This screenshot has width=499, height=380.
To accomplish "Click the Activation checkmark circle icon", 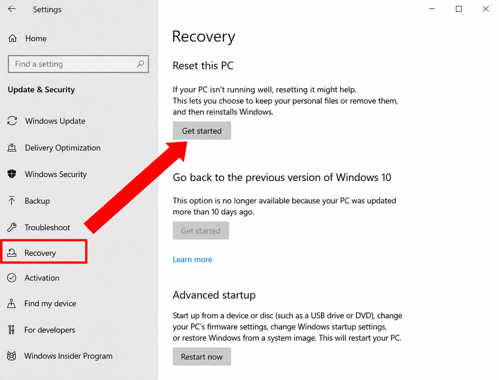I will coord(12,278).
